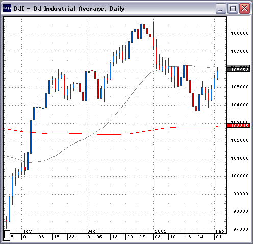
Task: Click the red moving average value 102816
Action: point(239,126)
